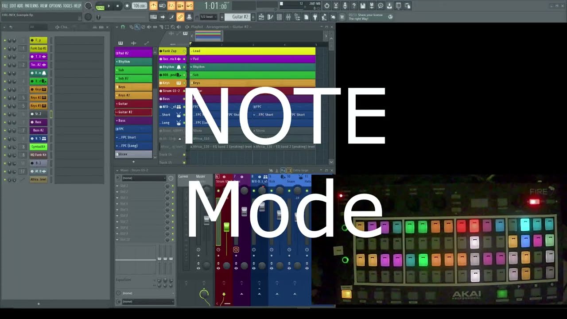Mute the Bass playlist track
Screen dimensions: 567x319
tap(184, 99)
